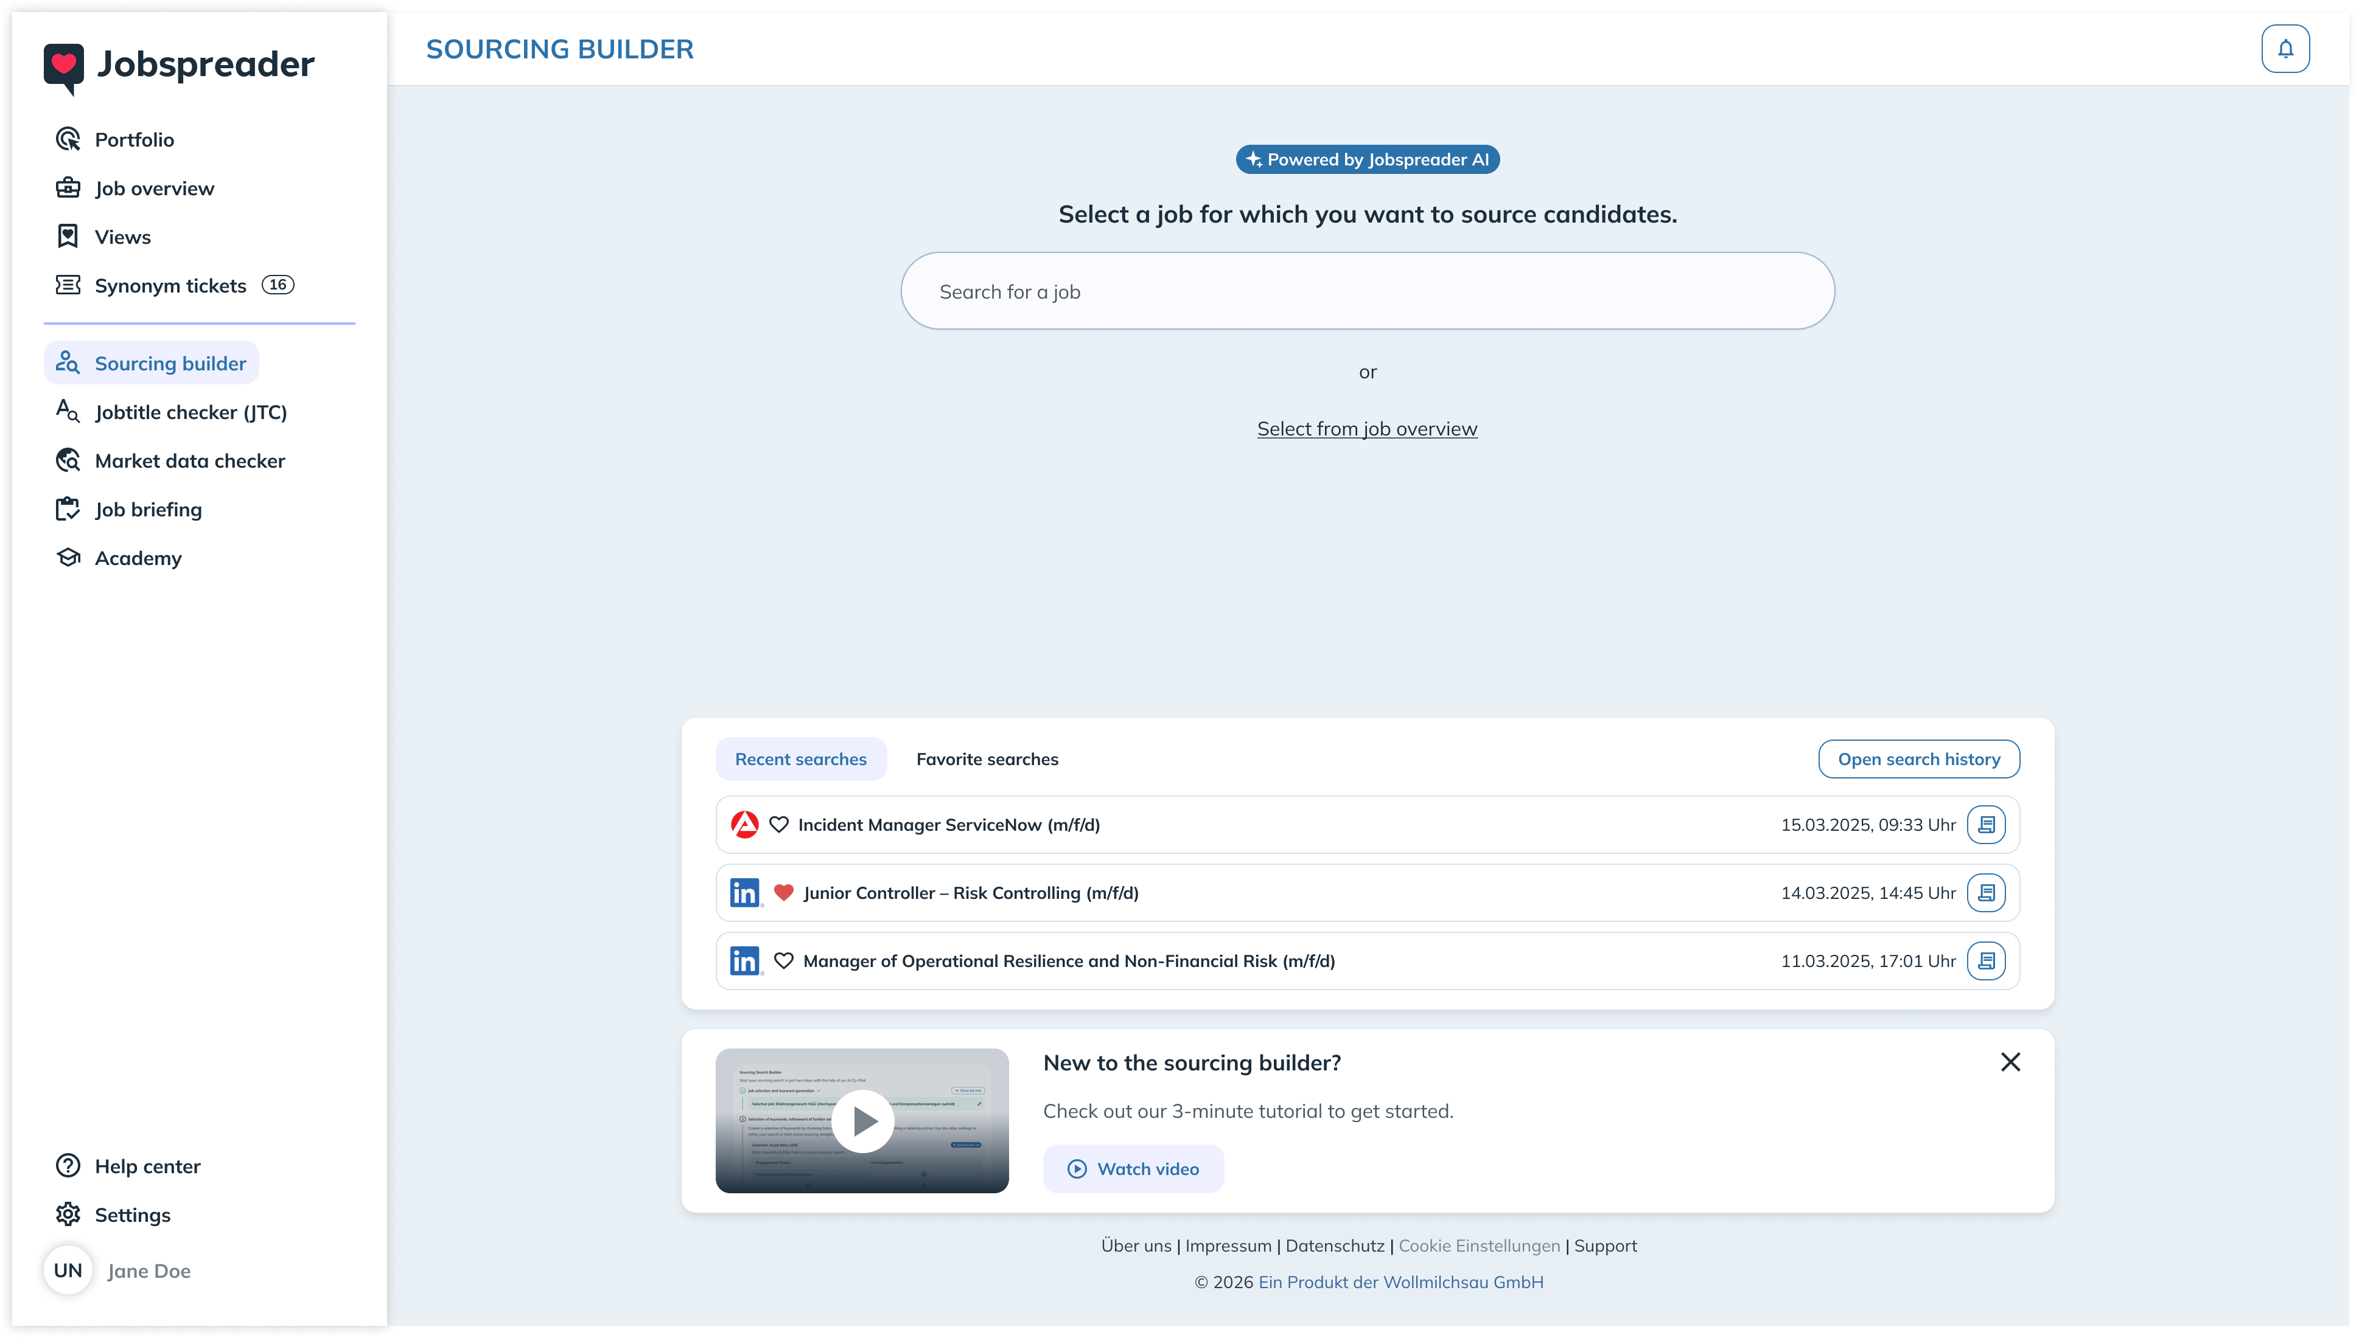Open details icon for Junior Controller search
2359x1338 pixels.
[x=1986, y=892]
